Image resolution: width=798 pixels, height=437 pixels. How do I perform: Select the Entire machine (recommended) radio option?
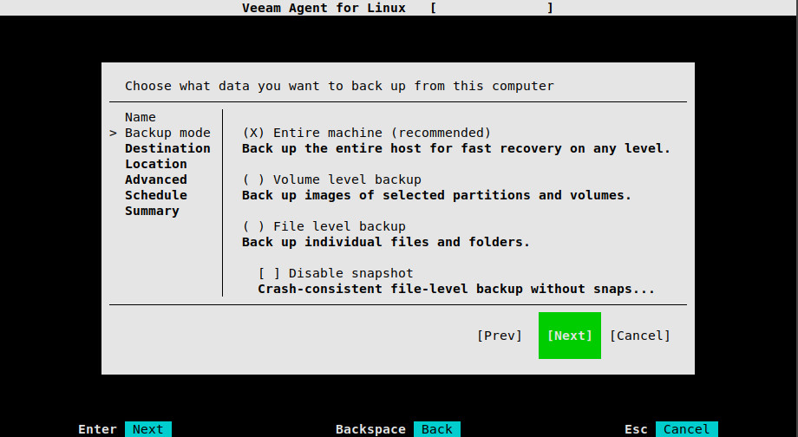coord(366,133)
